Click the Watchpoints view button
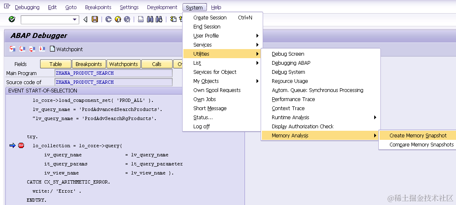This screenshot has width=456, height=205. (123, 64)
